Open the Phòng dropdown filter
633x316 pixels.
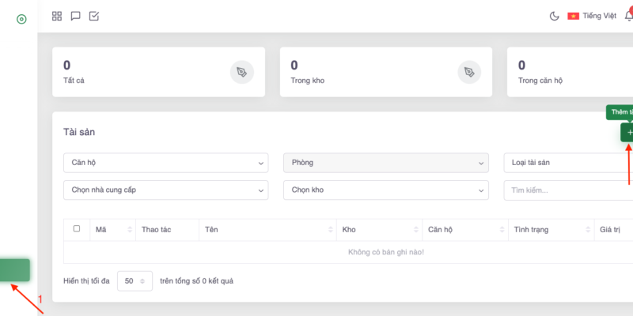[x=385, y=163]
